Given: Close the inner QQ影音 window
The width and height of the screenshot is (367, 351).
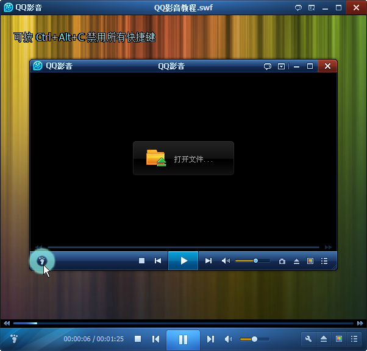Looking at the screenshot, I should (x=327, y=66).
